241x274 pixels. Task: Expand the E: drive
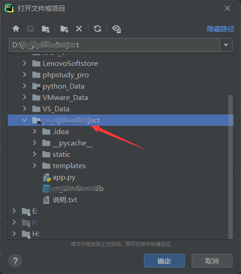point(14,211)
